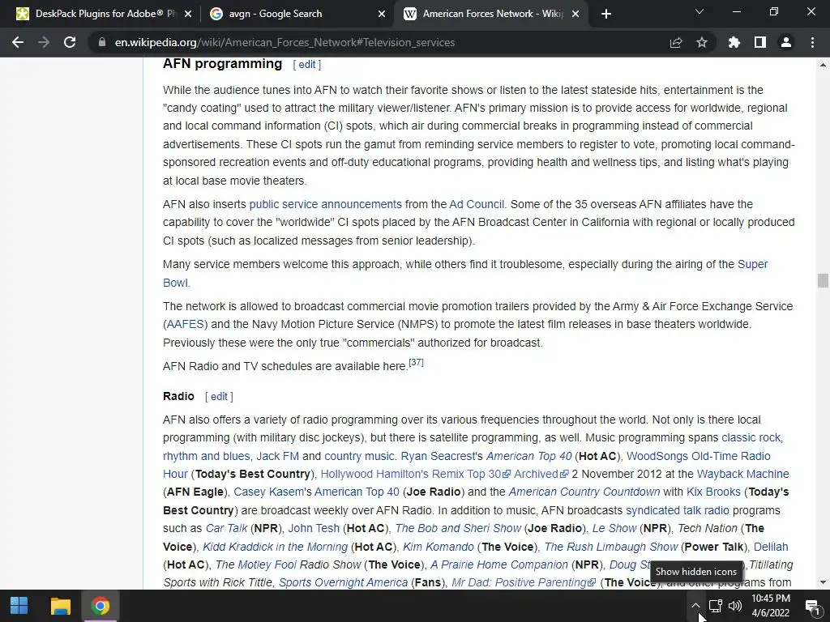Click the forward navigation arrow
Image resolution: width=830 pixels, height=622 pixels.
44,42
